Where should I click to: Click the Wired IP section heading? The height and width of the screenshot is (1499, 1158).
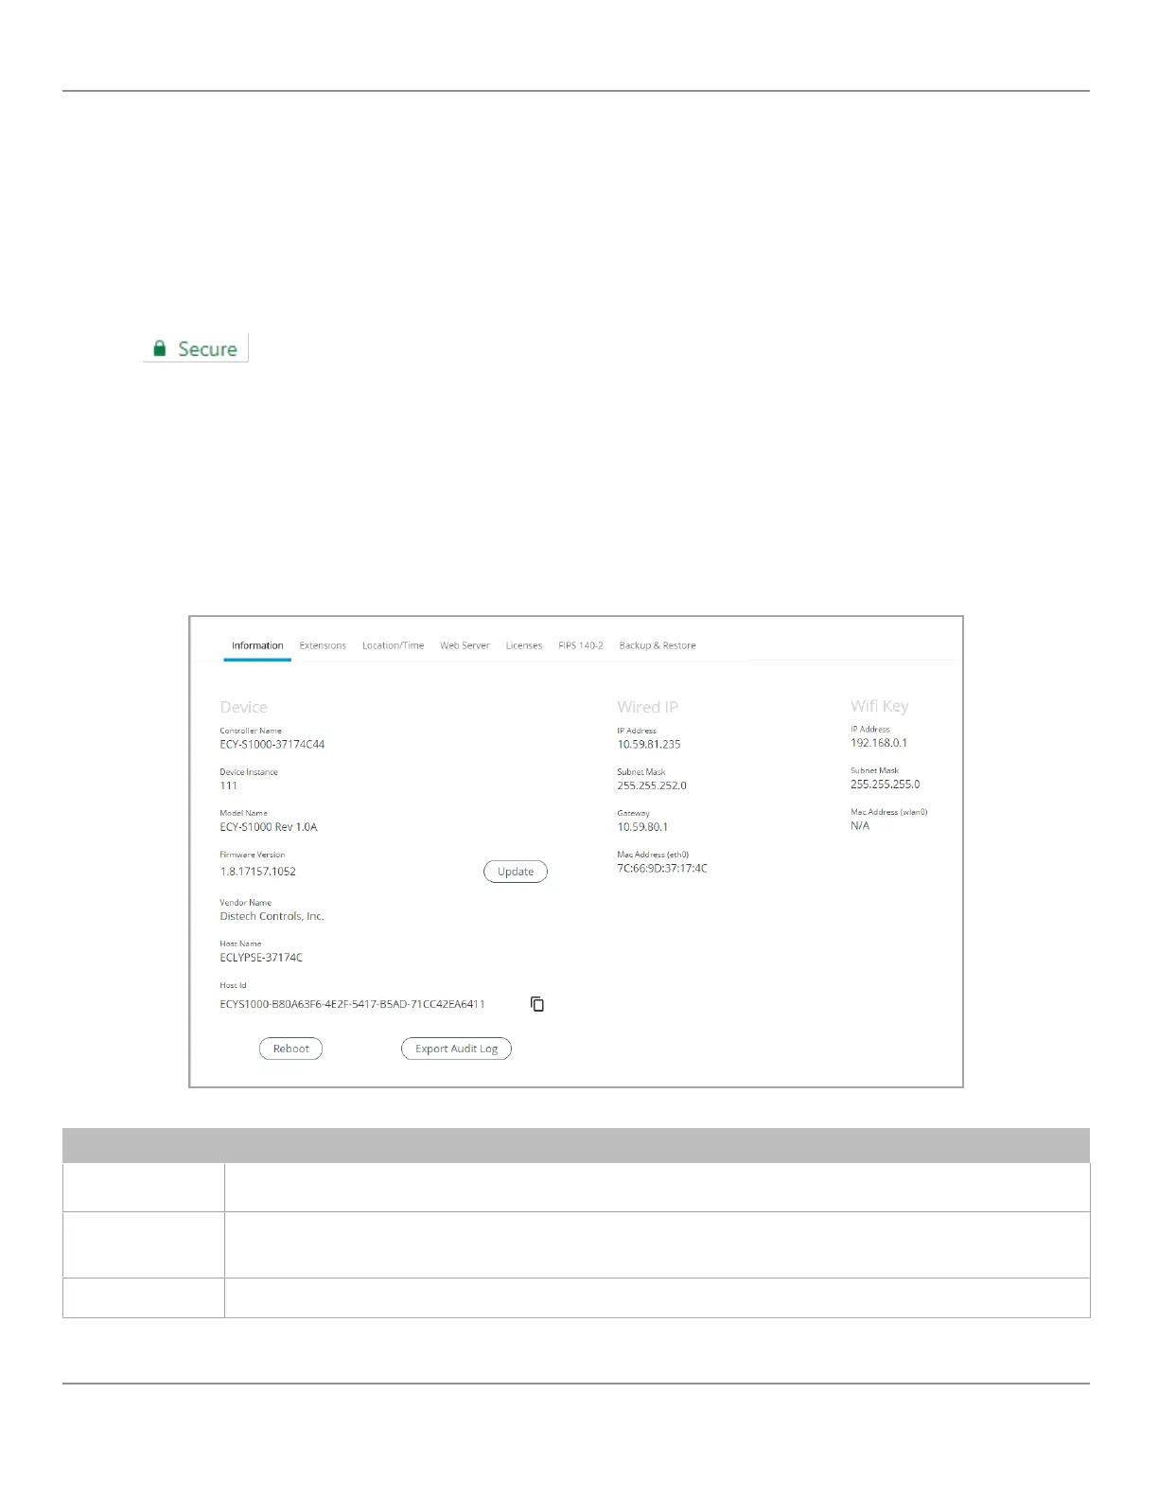click(x=648, y=707)
